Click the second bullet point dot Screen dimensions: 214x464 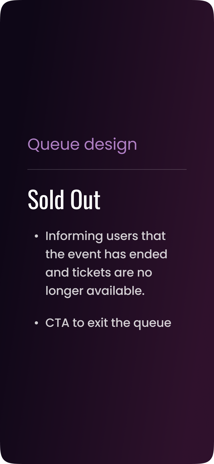(x=36, y=323)
